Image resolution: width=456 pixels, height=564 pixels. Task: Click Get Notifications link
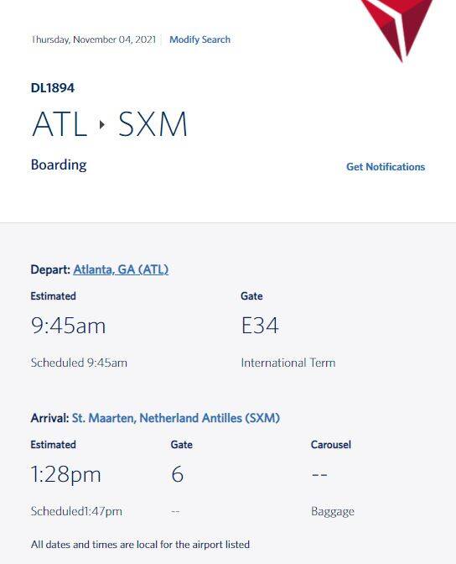(386, 167)
